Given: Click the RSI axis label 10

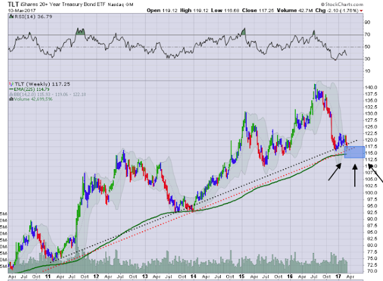Looking at the screenshot, I should point(367,71).
